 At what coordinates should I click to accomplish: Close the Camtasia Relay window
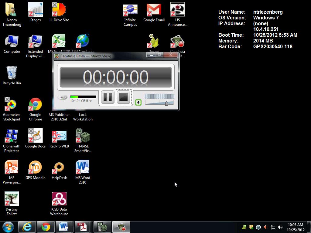click(x=171, y=55)
